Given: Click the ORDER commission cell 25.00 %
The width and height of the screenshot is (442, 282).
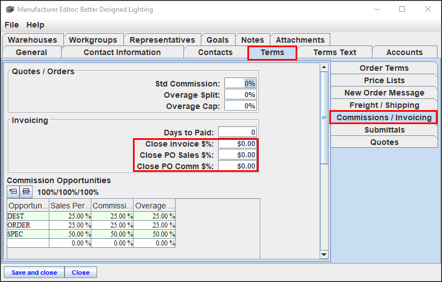Looking at the screenshot, I should tap(113, 225).
